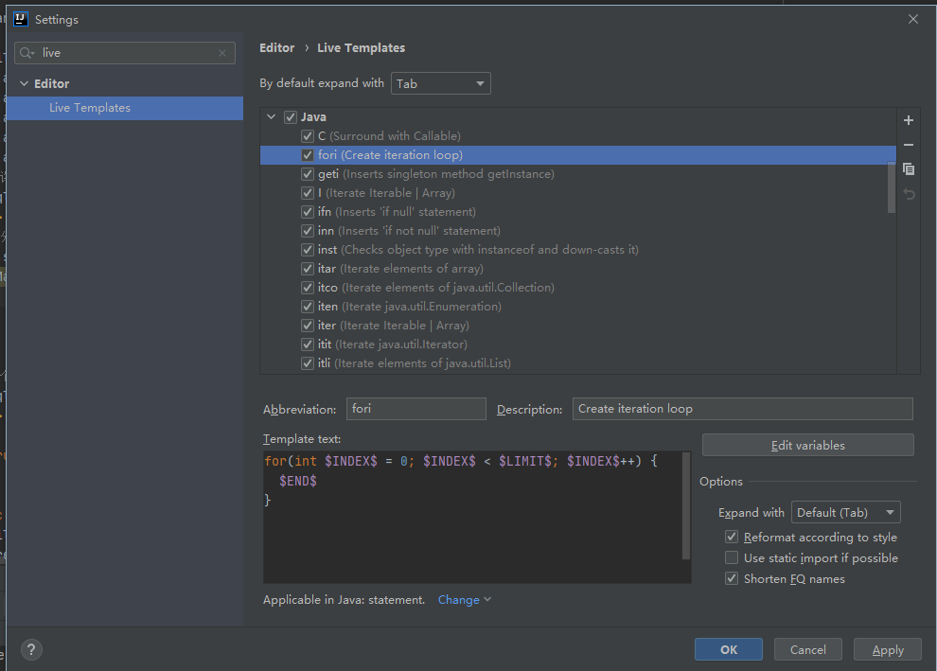Click the template text editor scrollbar

click(x=686, y=505)
